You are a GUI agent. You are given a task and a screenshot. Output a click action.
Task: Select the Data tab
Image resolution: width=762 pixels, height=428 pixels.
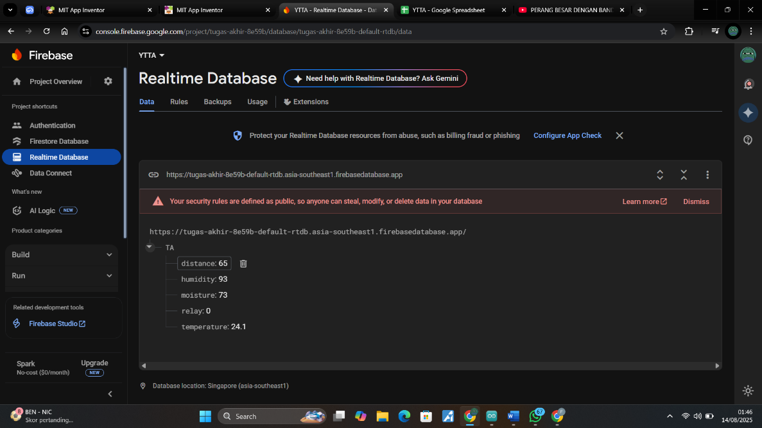[147, 101]
